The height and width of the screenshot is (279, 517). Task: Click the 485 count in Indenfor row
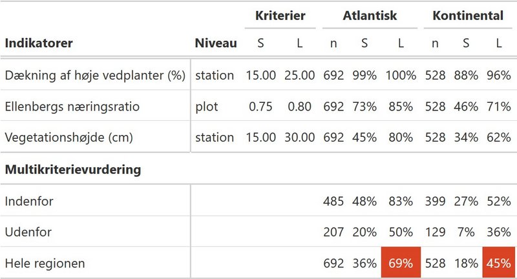[333, 201]
